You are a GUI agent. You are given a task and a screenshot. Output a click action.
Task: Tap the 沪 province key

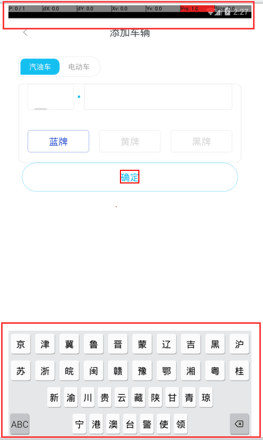click(x=239, y=344)
